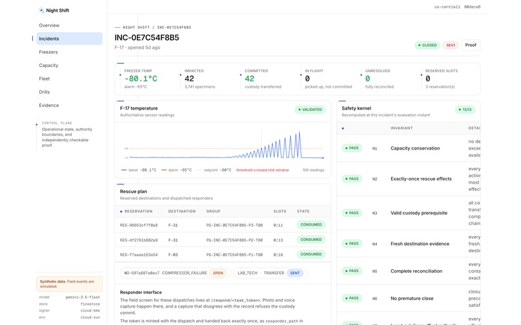Click the CONSUMED state for RES-f7aaee153a54

click(x=311, y=254)
